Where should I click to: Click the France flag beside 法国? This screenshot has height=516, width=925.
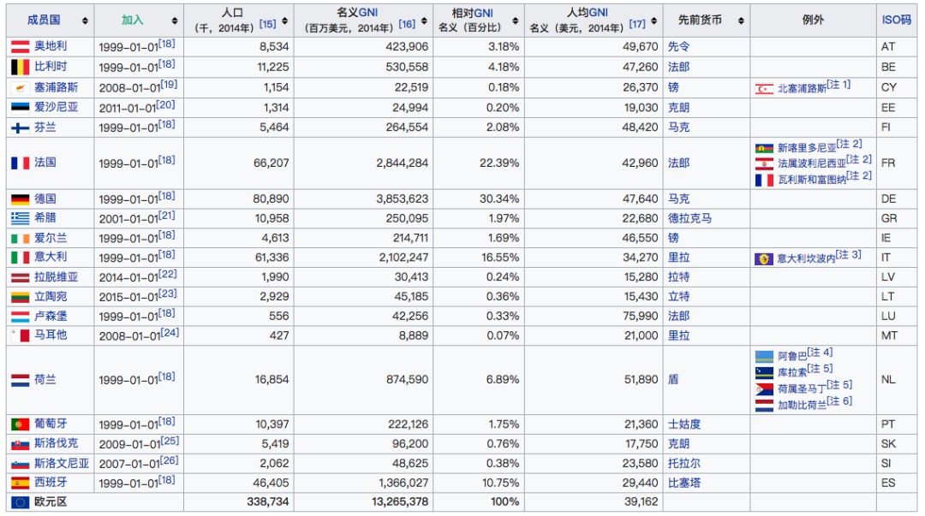click(x=20, y=163)
